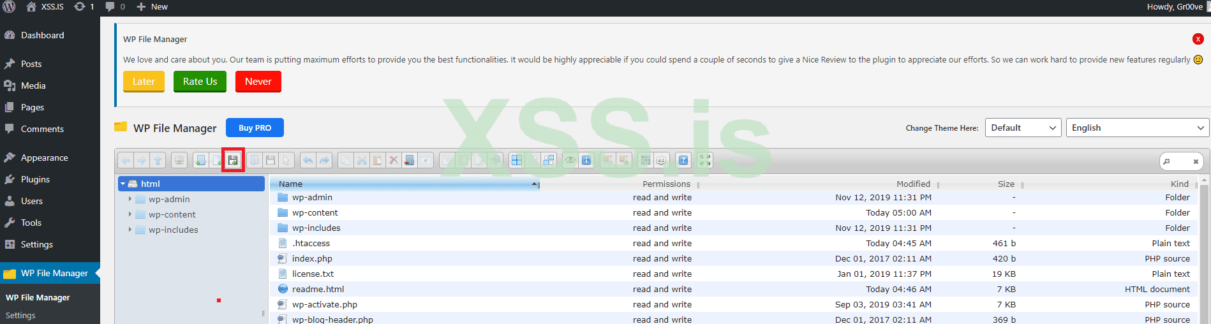This screenshot has width=1211, height=324.
Task: Sort files by Modified column header
Action: tap(913, 184)
